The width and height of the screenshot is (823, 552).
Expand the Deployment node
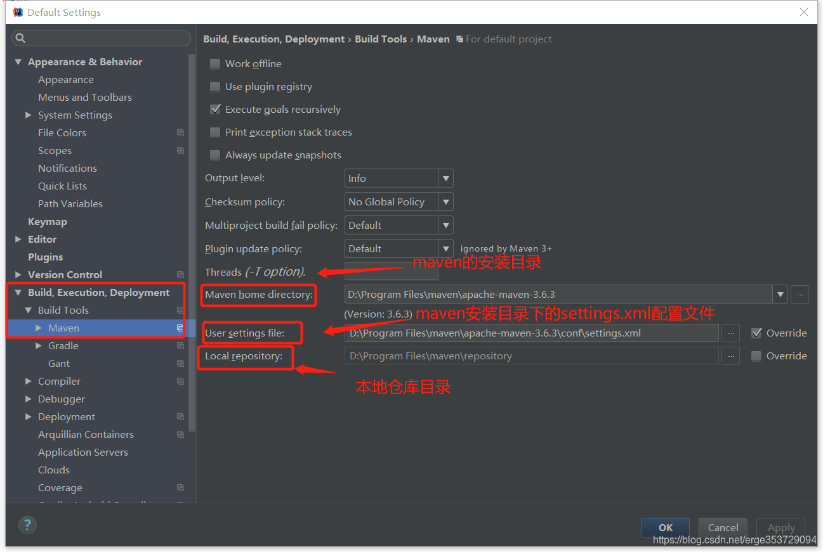[28, 416]
